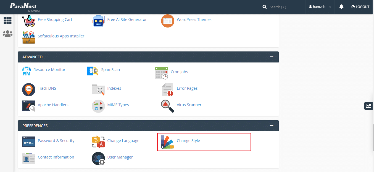Click the Virus Scanner bug icon

(x=168, y=106)
